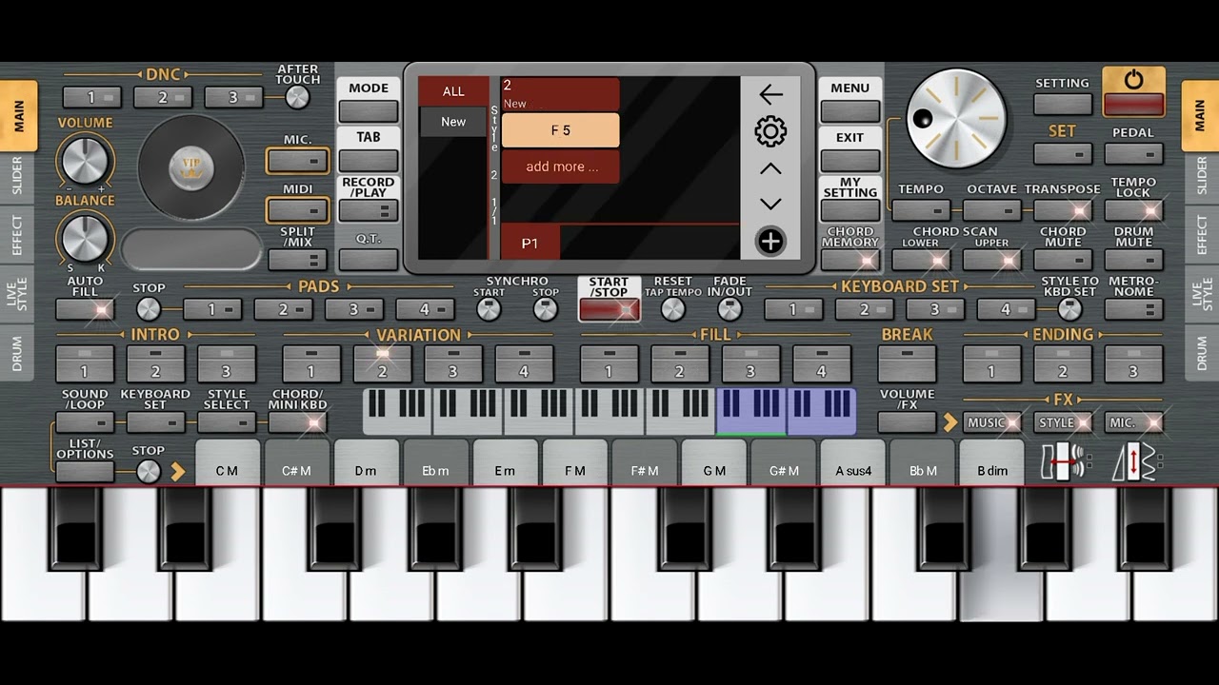Click the VIP joystick disc
Screen dimensions: 1219x685
191,167
